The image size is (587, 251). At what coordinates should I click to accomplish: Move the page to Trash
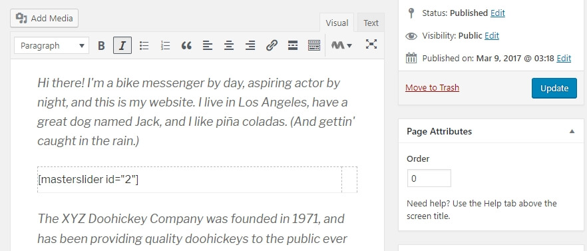pyautogui.click(x=432, y=88)
